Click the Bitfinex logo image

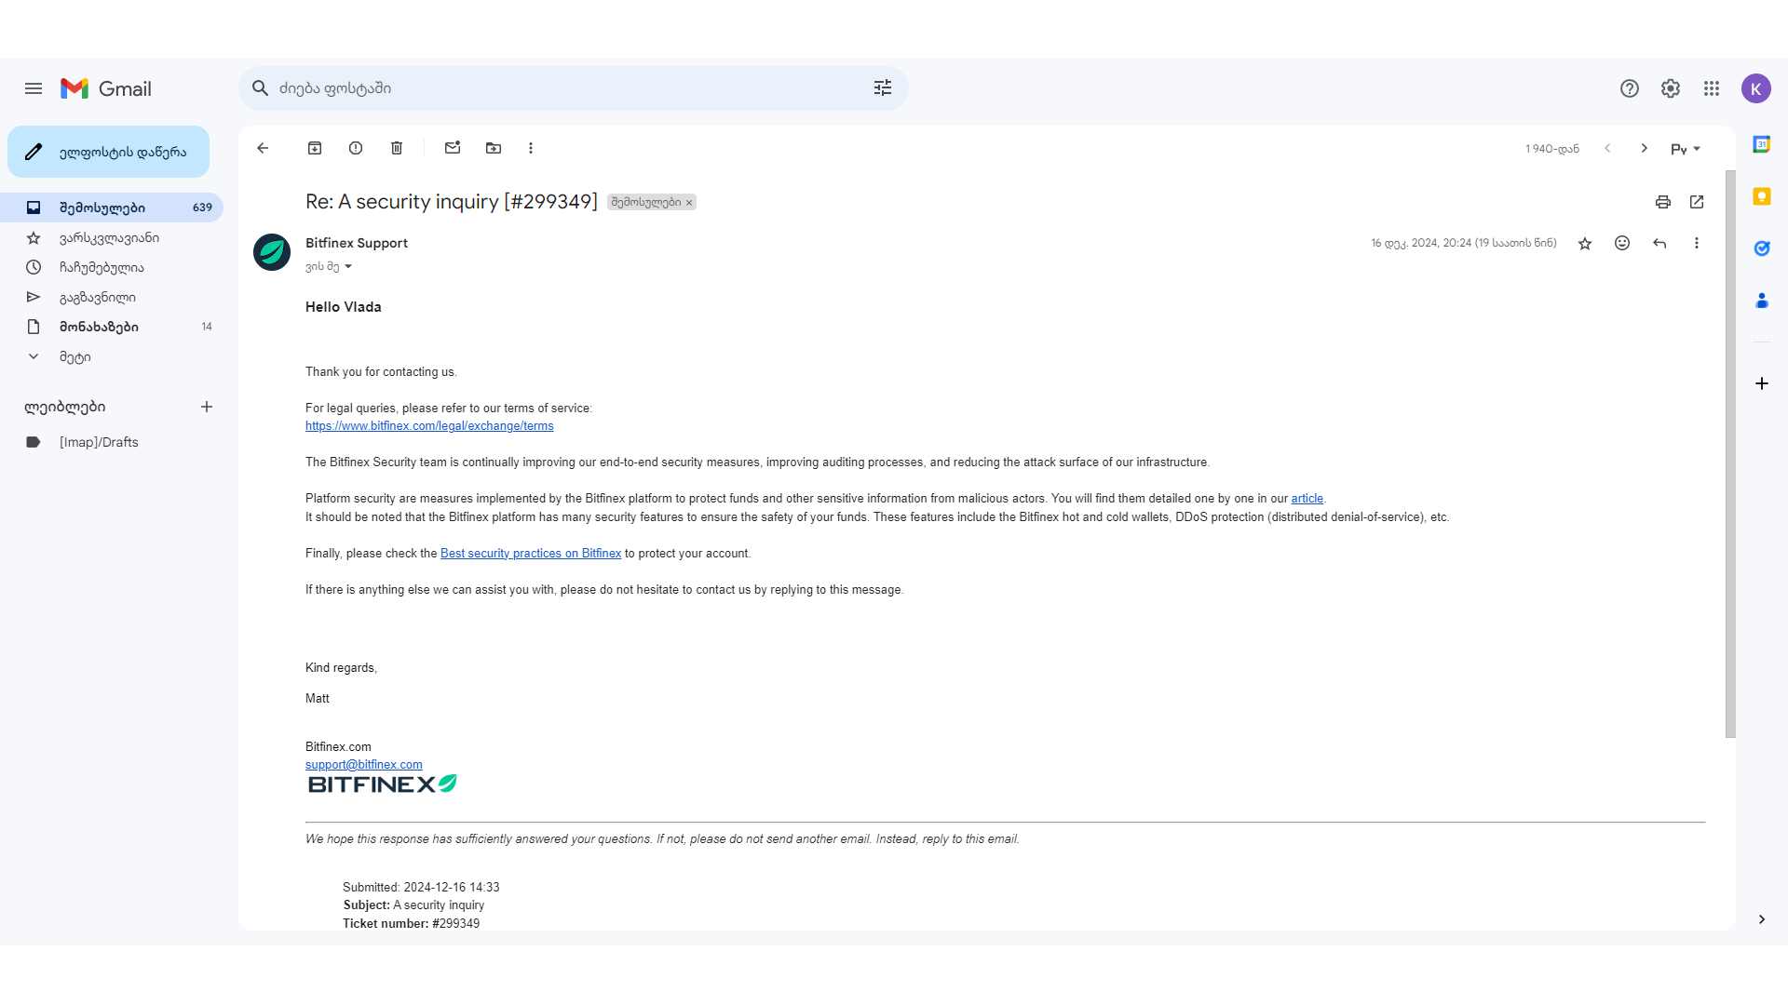(x=382, y=784)
